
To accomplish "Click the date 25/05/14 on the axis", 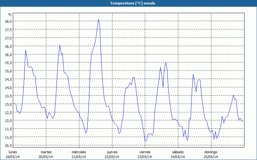I will (x=211, y=157).
